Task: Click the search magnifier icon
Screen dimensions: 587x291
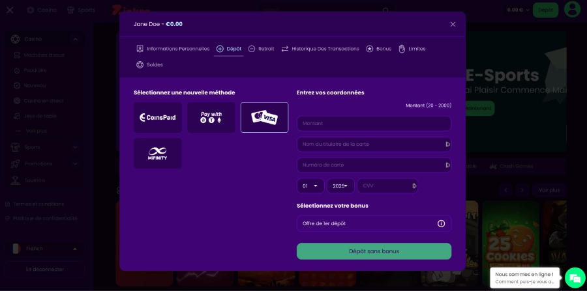Action: point(386,10)
